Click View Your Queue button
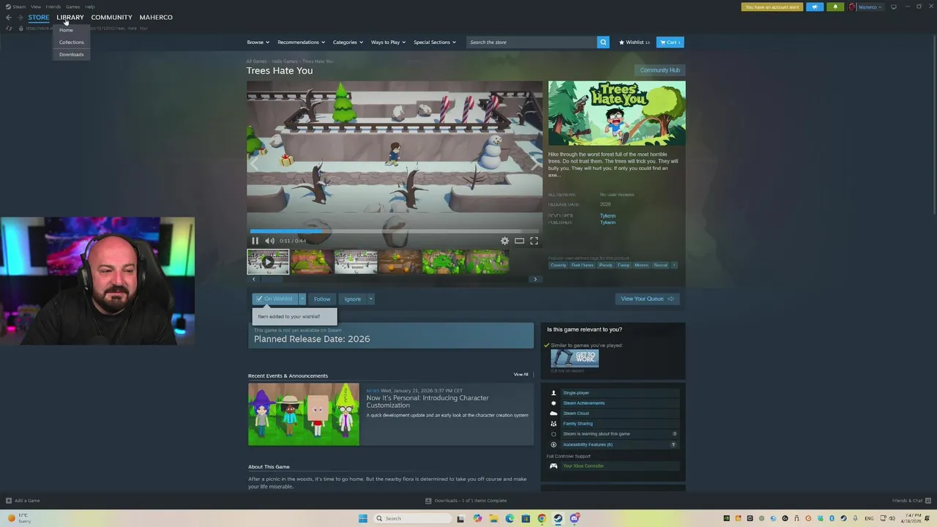The image size is (937, 527). point(647,299)
